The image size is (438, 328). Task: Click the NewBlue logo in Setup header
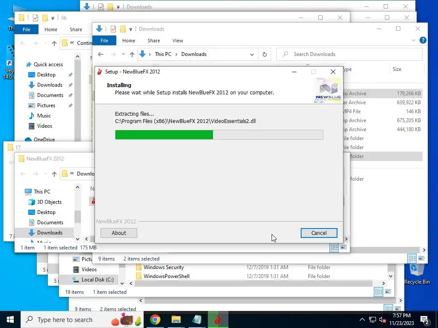point(328,90)
